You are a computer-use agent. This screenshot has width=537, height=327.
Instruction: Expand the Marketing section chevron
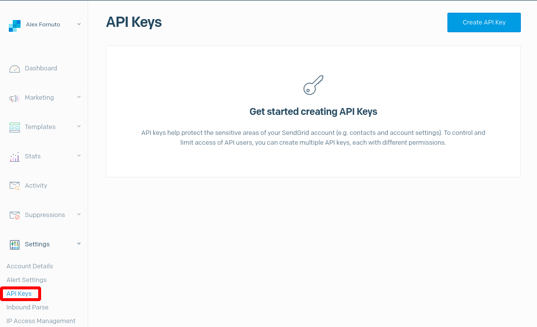point(79,97)
